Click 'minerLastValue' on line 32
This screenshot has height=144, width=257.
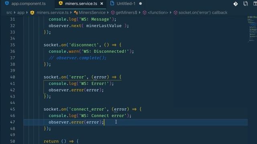(104, 26)
